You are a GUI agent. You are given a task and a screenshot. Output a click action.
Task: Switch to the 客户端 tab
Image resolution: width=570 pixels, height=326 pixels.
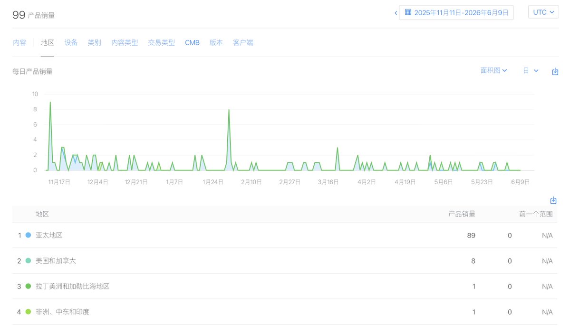(243, 42)
